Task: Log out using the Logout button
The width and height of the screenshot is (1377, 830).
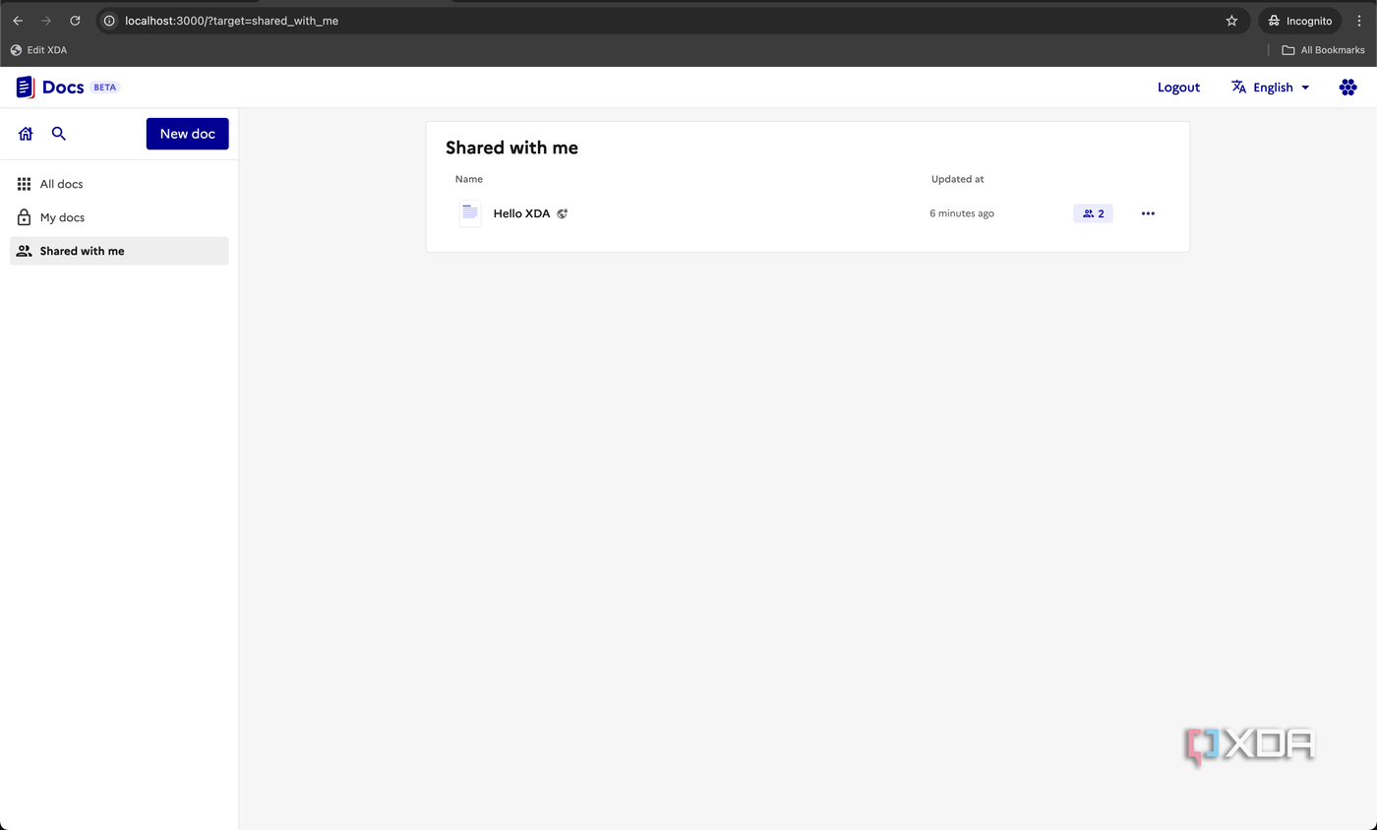Action: tap(1178, 88)
